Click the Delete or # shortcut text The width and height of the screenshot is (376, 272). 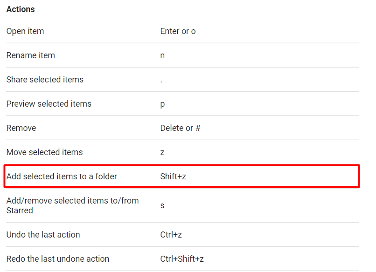pyautogui.click(x=181, y=128)
